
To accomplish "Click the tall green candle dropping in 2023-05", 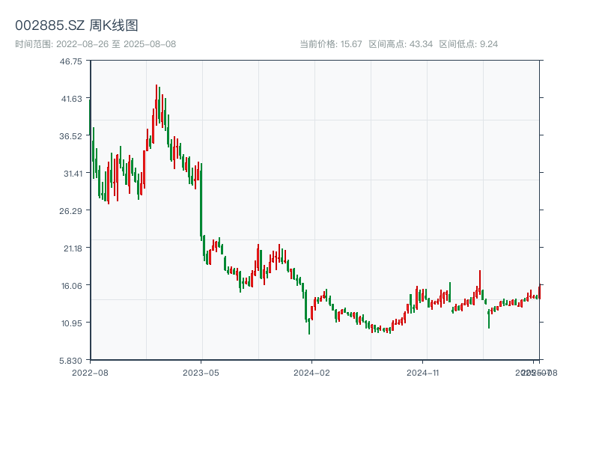I will (201, 201).
